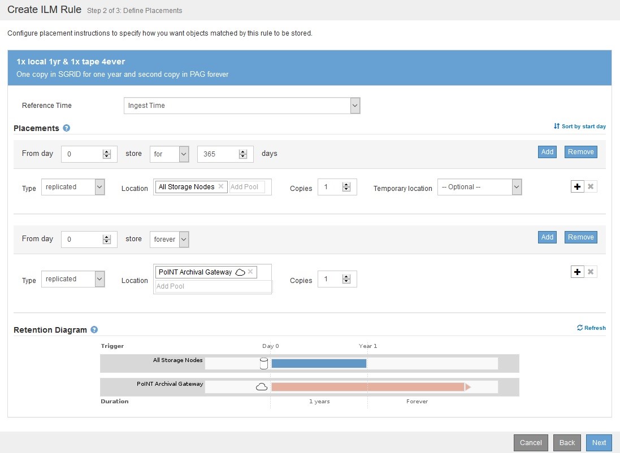Open Type dropdown in first placement
This screenshot has height=453, width=620.
tap(73, 187)
